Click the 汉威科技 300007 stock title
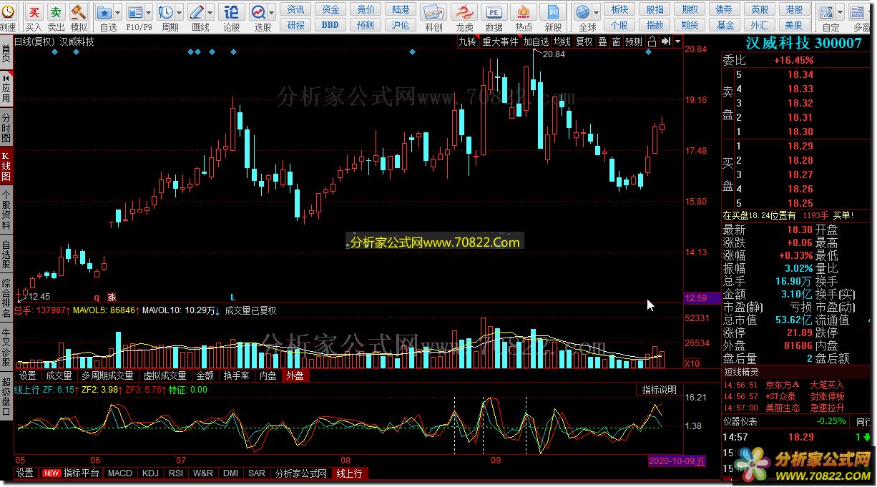This screenshot has height=487, width=877. coord(804,43)
